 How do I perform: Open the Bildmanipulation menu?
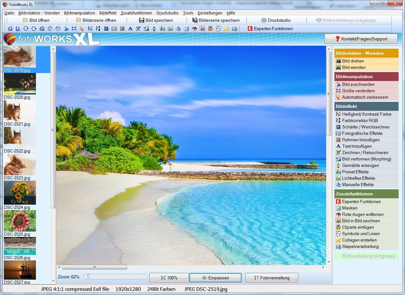click(80, 13)
